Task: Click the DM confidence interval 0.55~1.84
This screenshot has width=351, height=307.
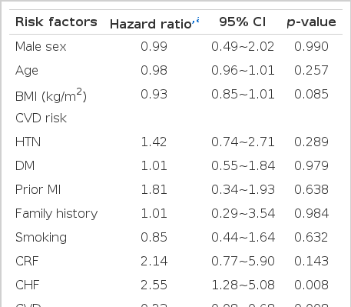Action: pos(243,165)
